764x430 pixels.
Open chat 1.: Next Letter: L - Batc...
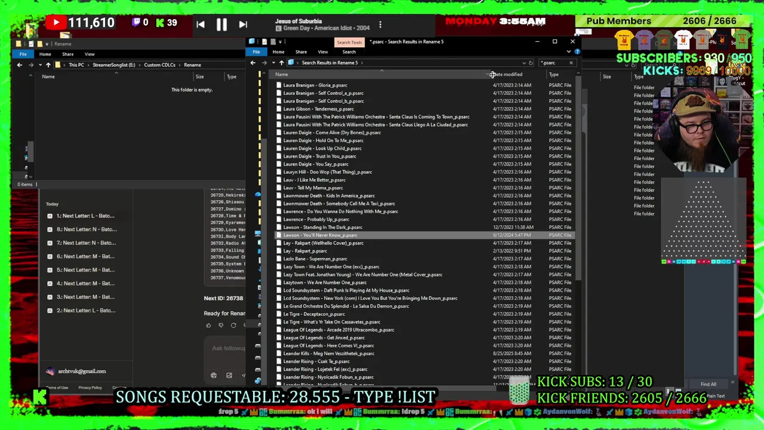(85, 216)
